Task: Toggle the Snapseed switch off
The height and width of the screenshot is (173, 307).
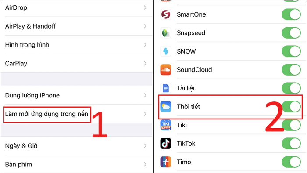Action: [x=291, y=33]
